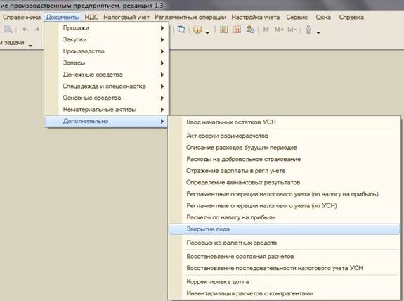This screenshot has height=301, width=404.
Task: Click the copy windows icon
Action: click(181, 30)
